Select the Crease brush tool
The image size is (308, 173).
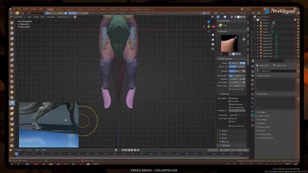pos(12,65)
